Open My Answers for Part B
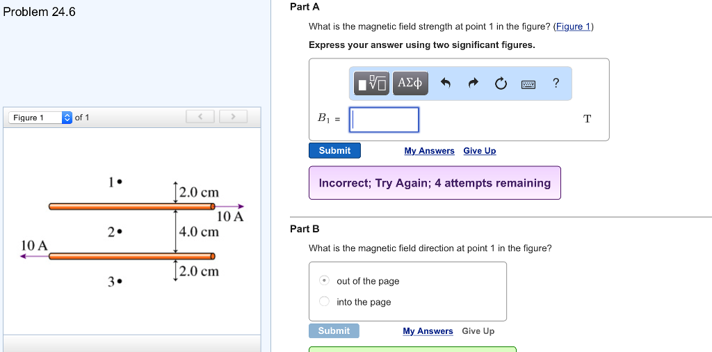Image resolution: width=712 pixels, height=352 pixels. (x=428, y=331)
